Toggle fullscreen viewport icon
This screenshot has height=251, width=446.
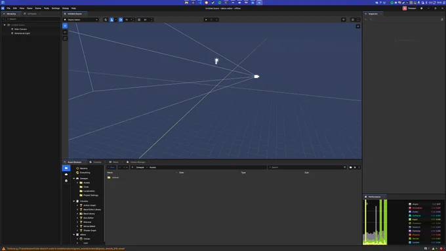coord(358,20)
